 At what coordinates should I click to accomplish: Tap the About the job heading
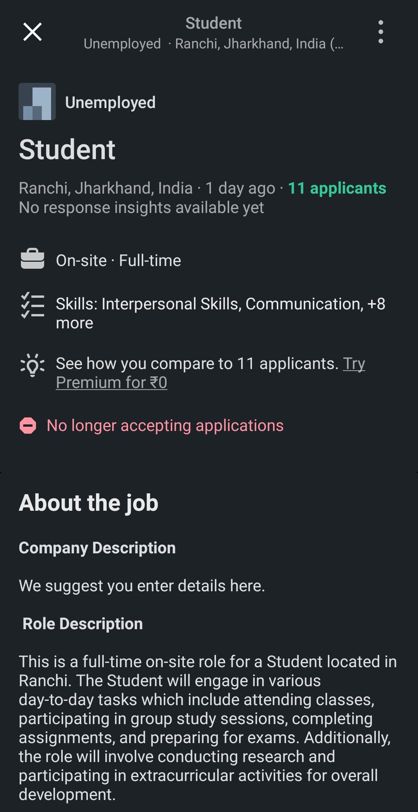[89, 503]
